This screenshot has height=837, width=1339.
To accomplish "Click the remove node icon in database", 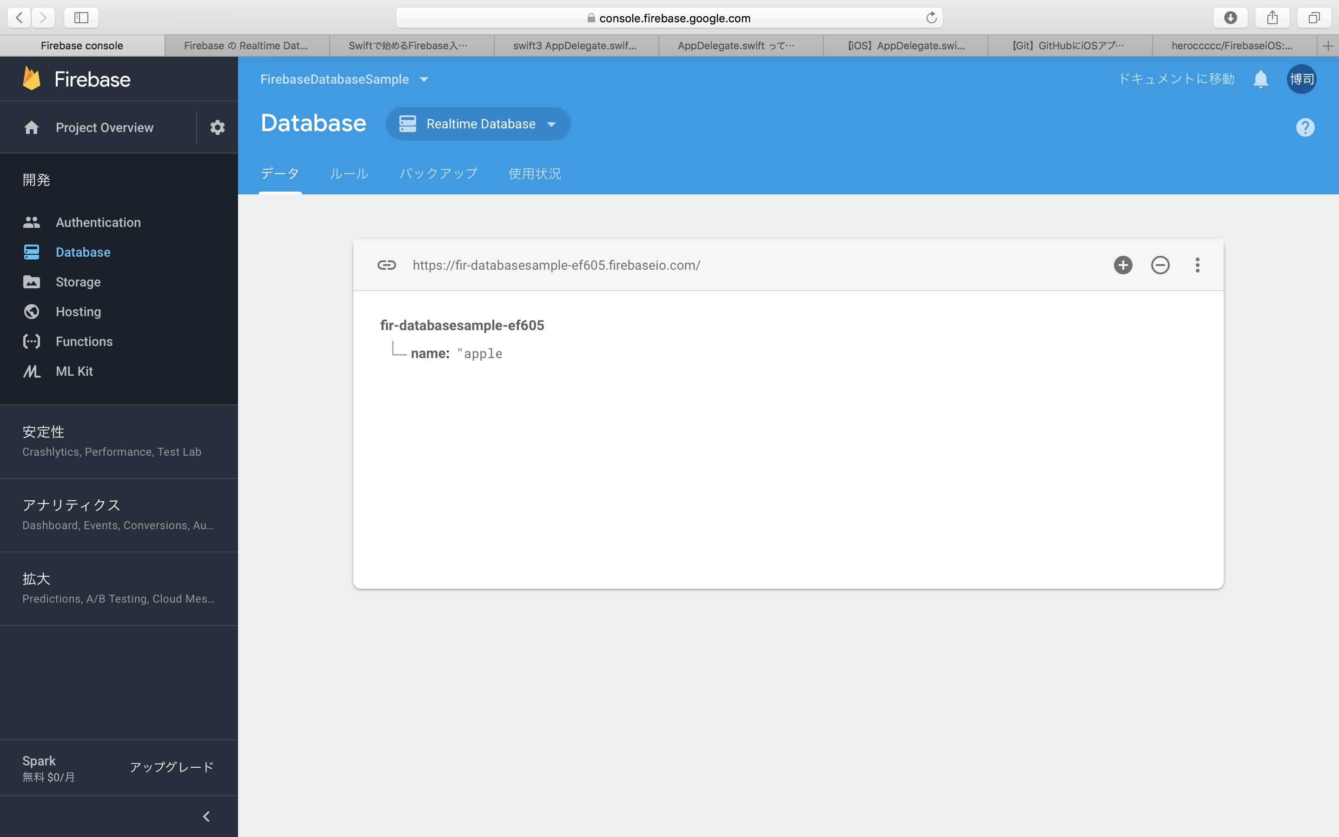I will tap(1160, 265).
